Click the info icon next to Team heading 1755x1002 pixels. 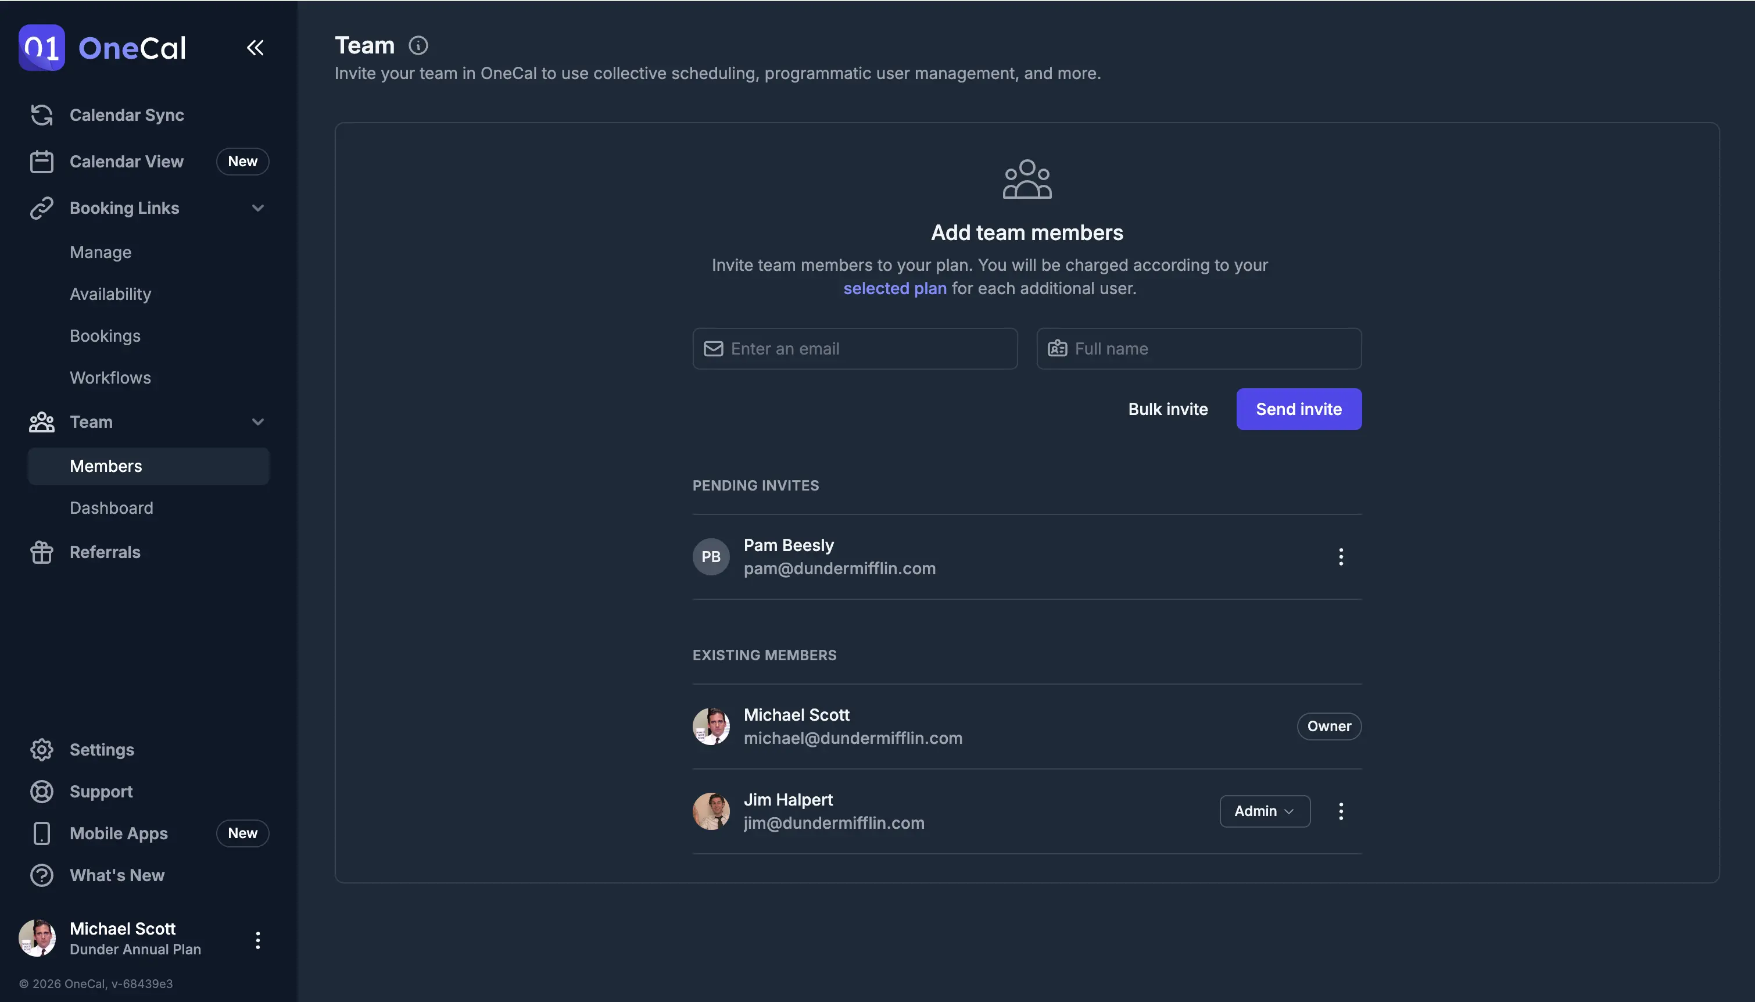418,45
